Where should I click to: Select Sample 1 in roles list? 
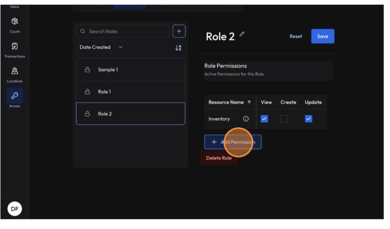click(130, 69)
